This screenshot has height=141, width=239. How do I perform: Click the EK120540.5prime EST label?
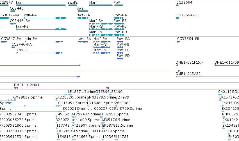pos(72,131)
